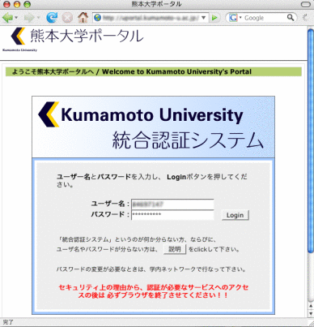The image size is (314, 327).
Task: Click the vertical scrollbar thumb
Action: pos(311,140)
